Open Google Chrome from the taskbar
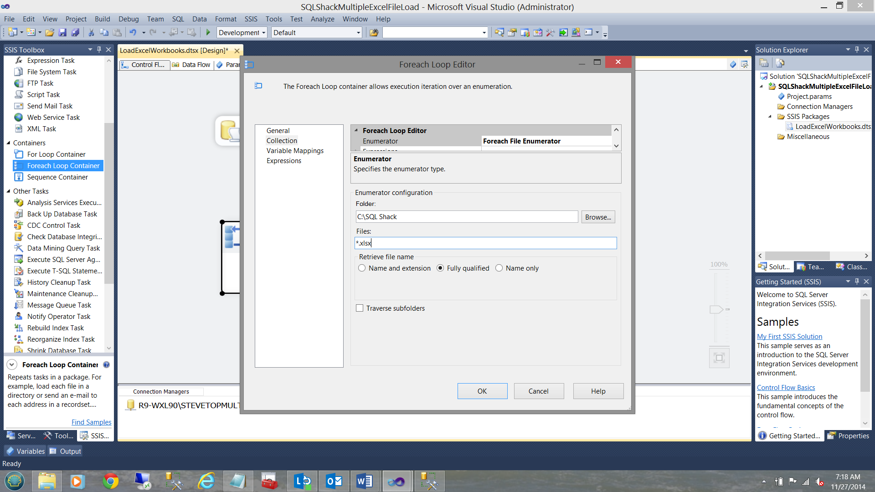 (110, 481)
